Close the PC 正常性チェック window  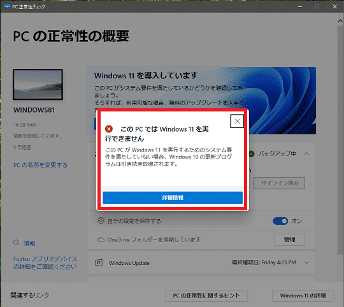[334, 6]
